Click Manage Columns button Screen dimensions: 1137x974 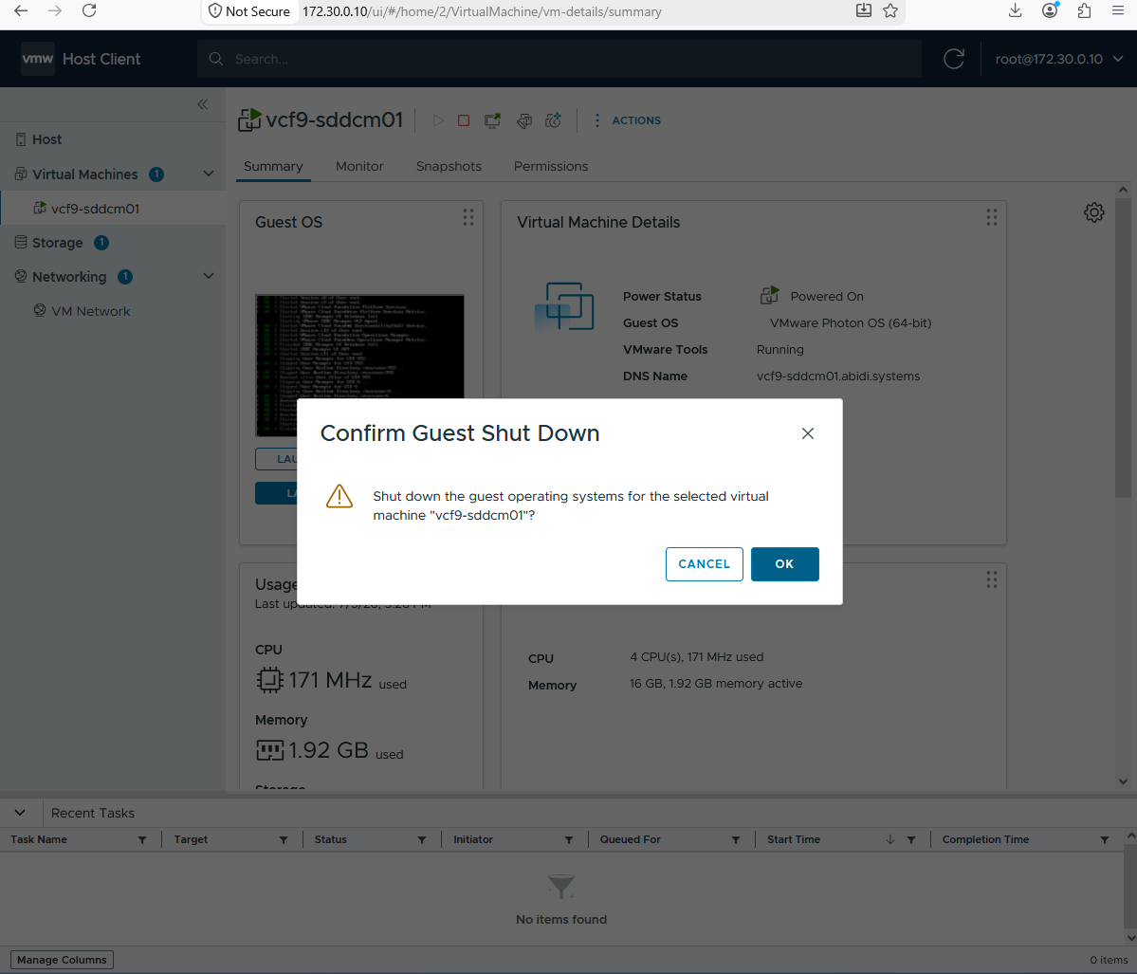click(62, 960)
